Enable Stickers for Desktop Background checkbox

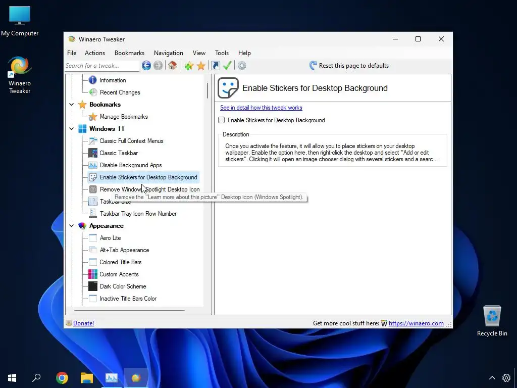pos(222,120)
